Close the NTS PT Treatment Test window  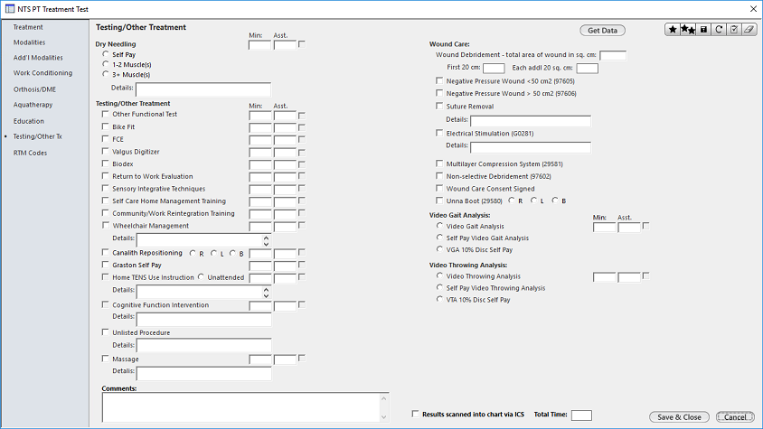[753, 9]
